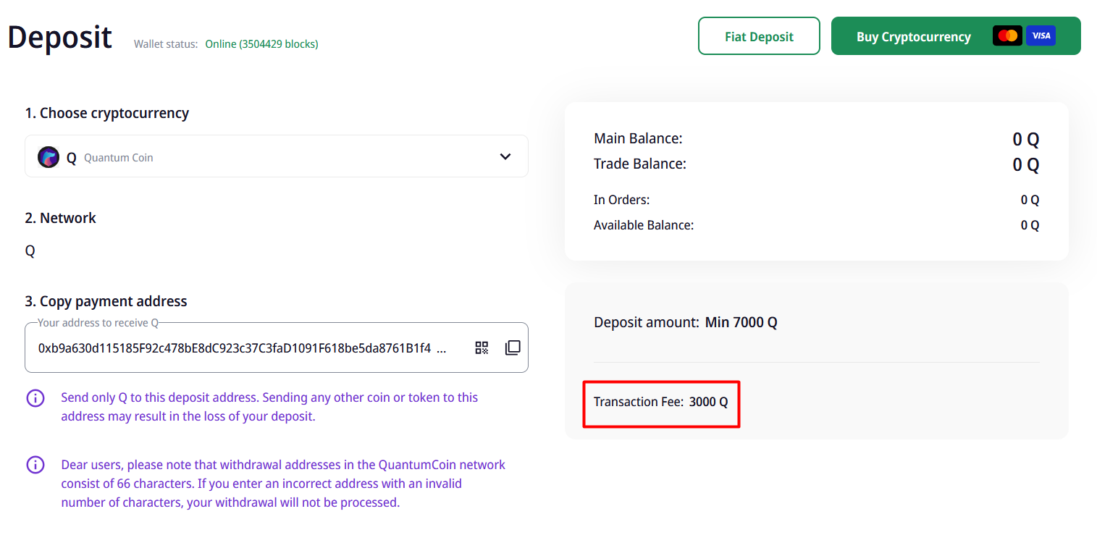The height and width of the screenshot is (535, 1097).
Task: Click the info icon beside 'Dear users' notice
Action: pos(35,465)
